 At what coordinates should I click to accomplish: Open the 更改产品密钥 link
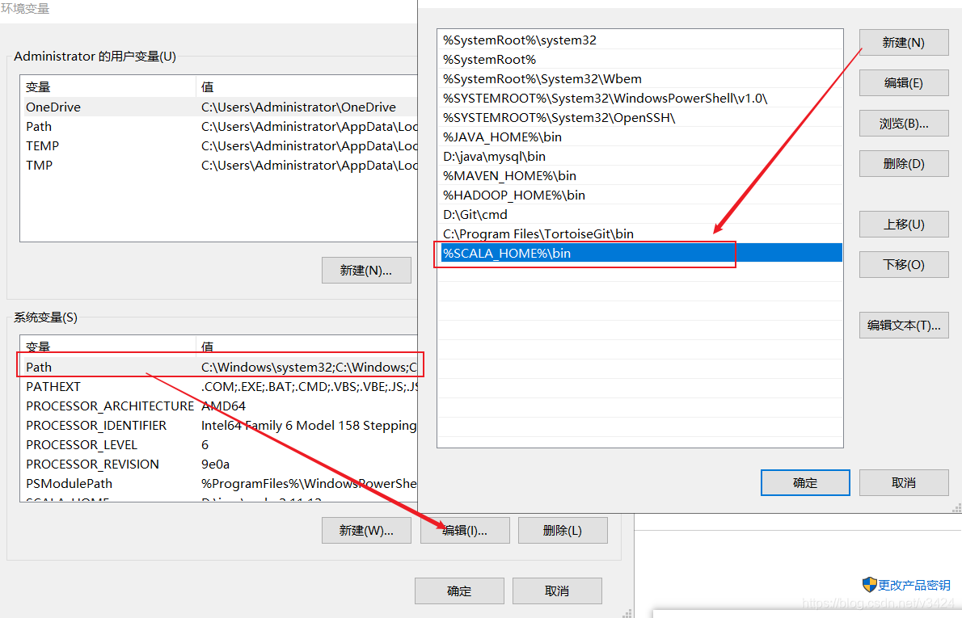pyautogui.click(x=914, y=585)
